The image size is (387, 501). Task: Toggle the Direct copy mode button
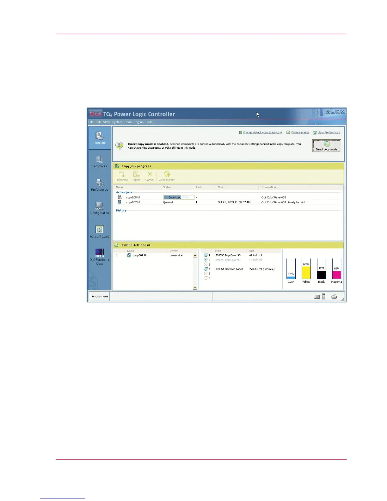326,146
